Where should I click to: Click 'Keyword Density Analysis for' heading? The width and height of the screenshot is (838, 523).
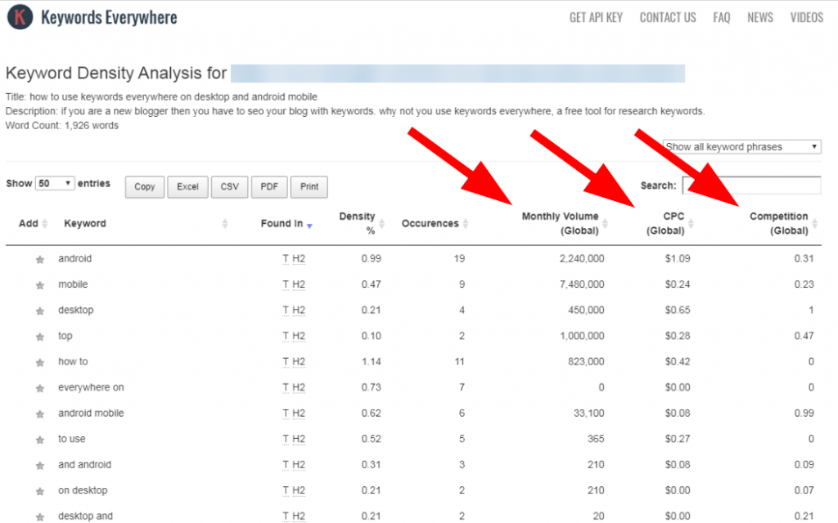[x=116, y=73]
